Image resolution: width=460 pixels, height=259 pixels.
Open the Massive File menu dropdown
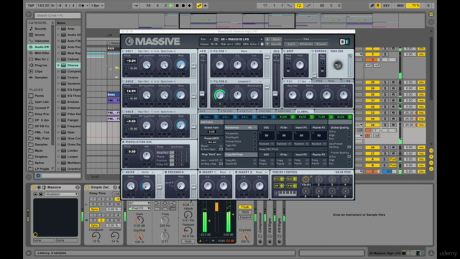[x=206, y=40]
